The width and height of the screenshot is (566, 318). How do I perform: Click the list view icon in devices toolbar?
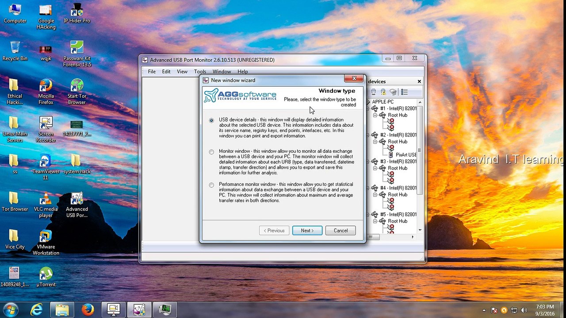tap(404, 92)
